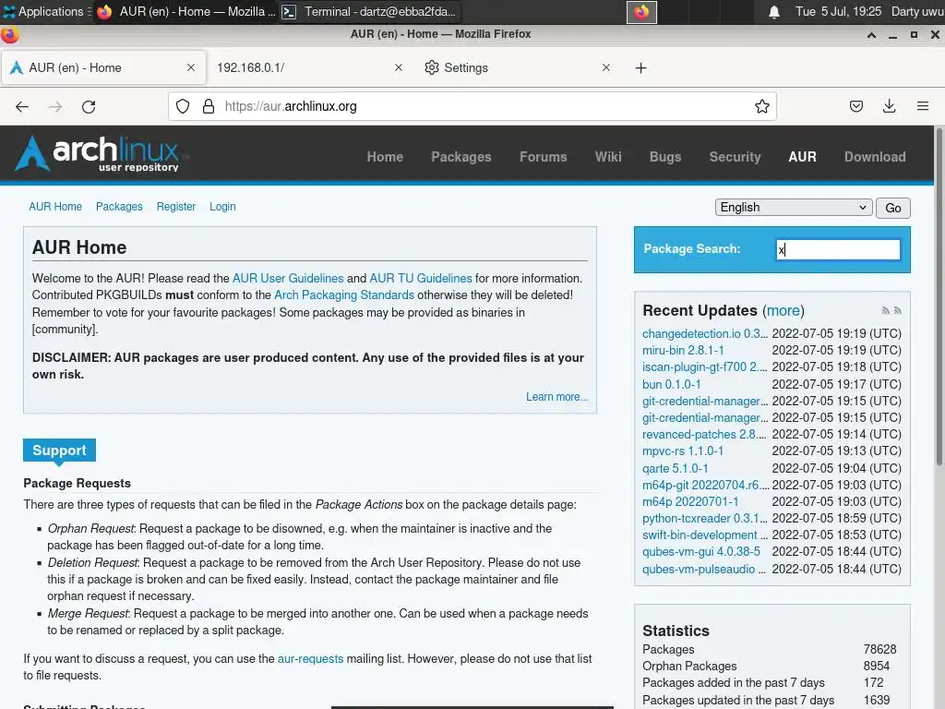Close the AUR (en) - Home tab
Viewport: 945px width, 709px height.
point(191,67)
